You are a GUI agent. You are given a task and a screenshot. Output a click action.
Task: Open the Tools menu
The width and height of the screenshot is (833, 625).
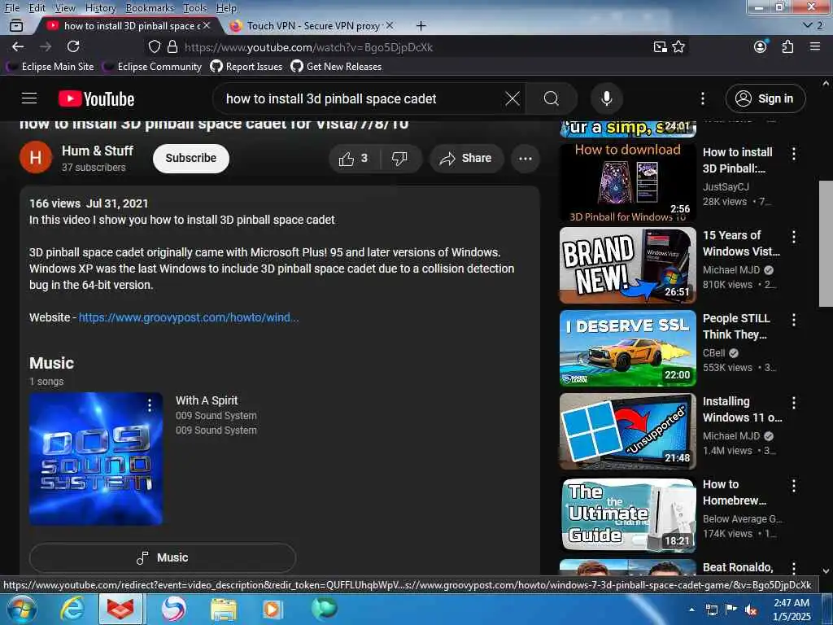coord(195,7)
